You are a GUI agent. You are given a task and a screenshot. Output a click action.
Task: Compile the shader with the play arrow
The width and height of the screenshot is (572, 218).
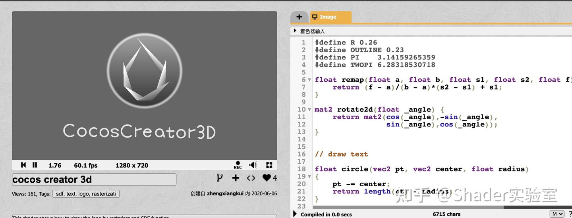pyautogui.click(x=295, y=214)
